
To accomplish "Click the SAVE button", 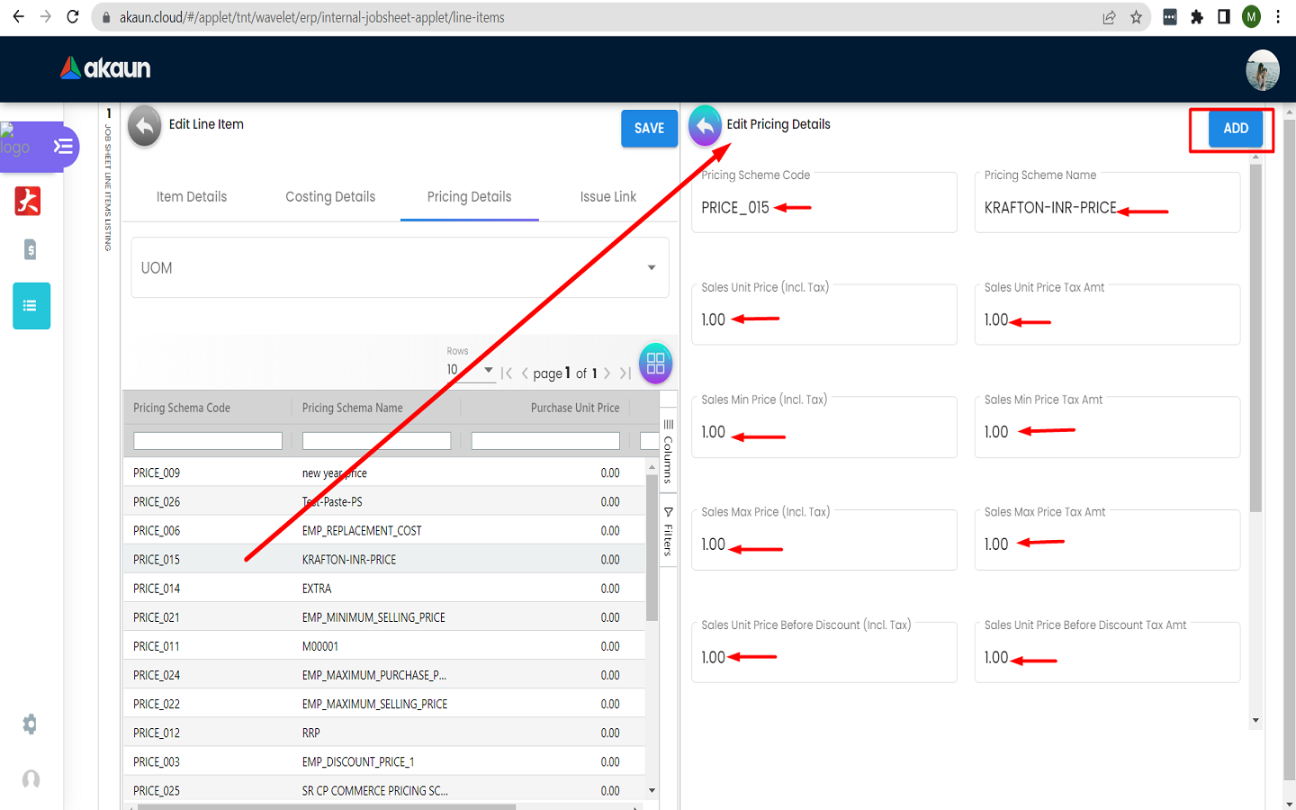I will tap(648, 129).
